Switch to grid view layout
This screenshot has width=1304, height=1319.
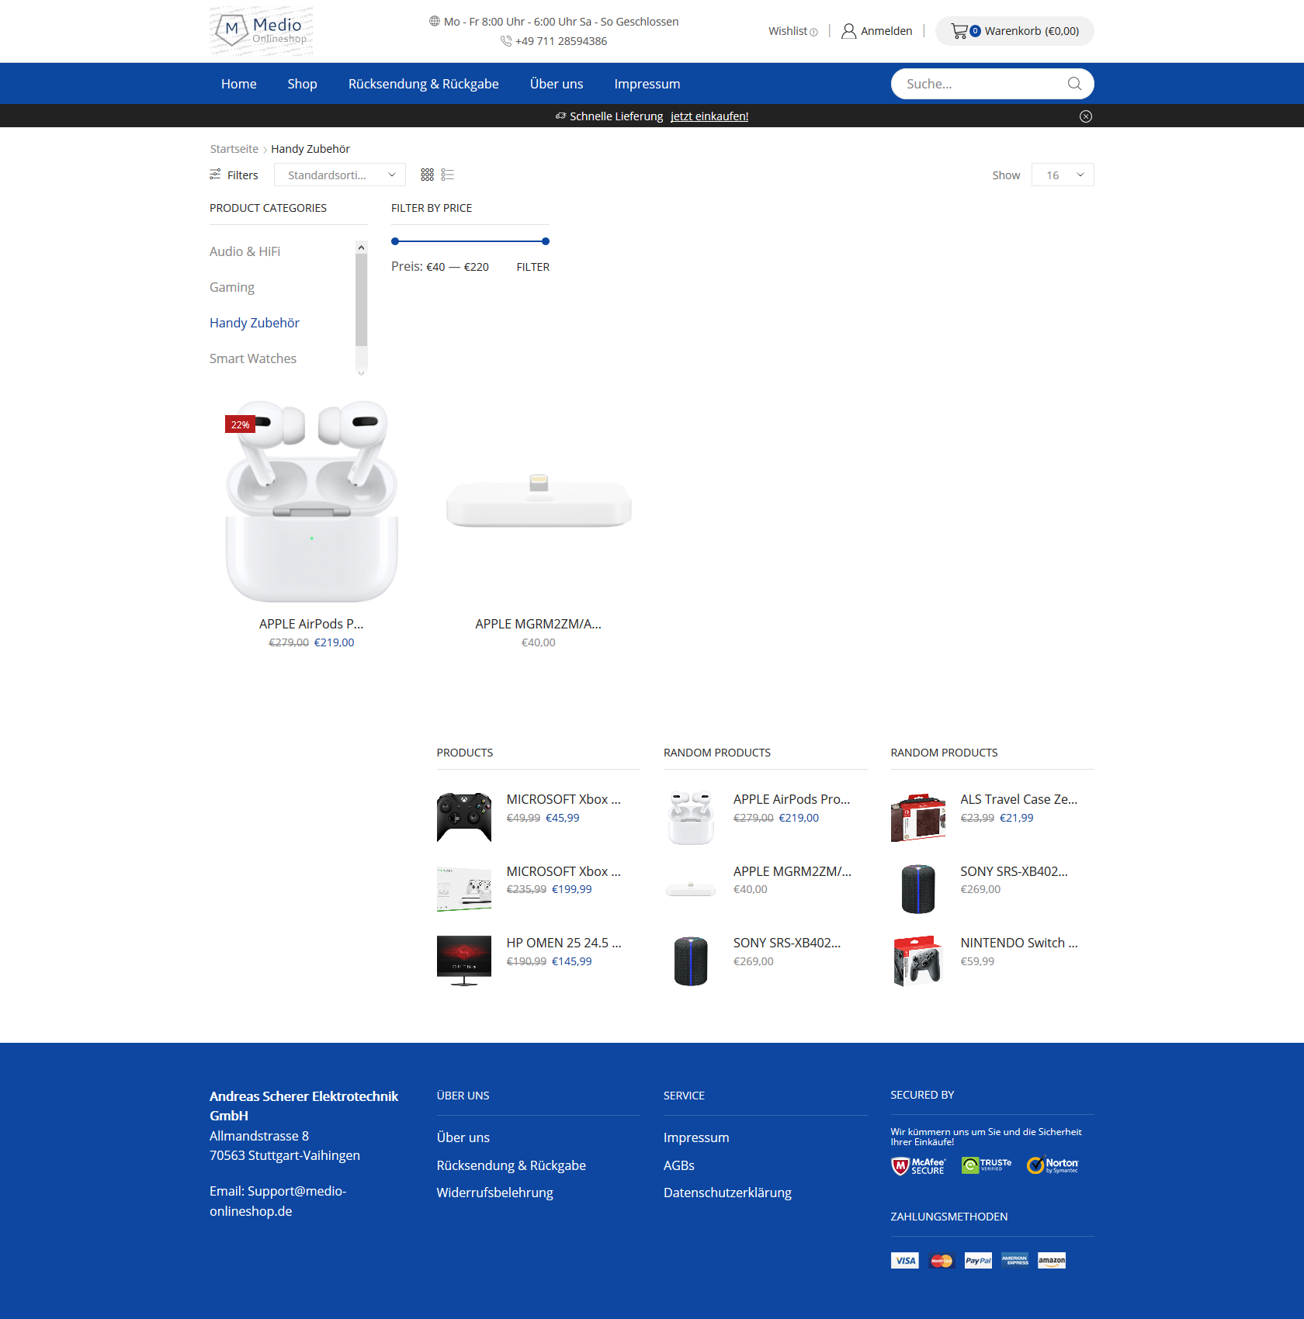pyautogui.click(x=427, y=175)
